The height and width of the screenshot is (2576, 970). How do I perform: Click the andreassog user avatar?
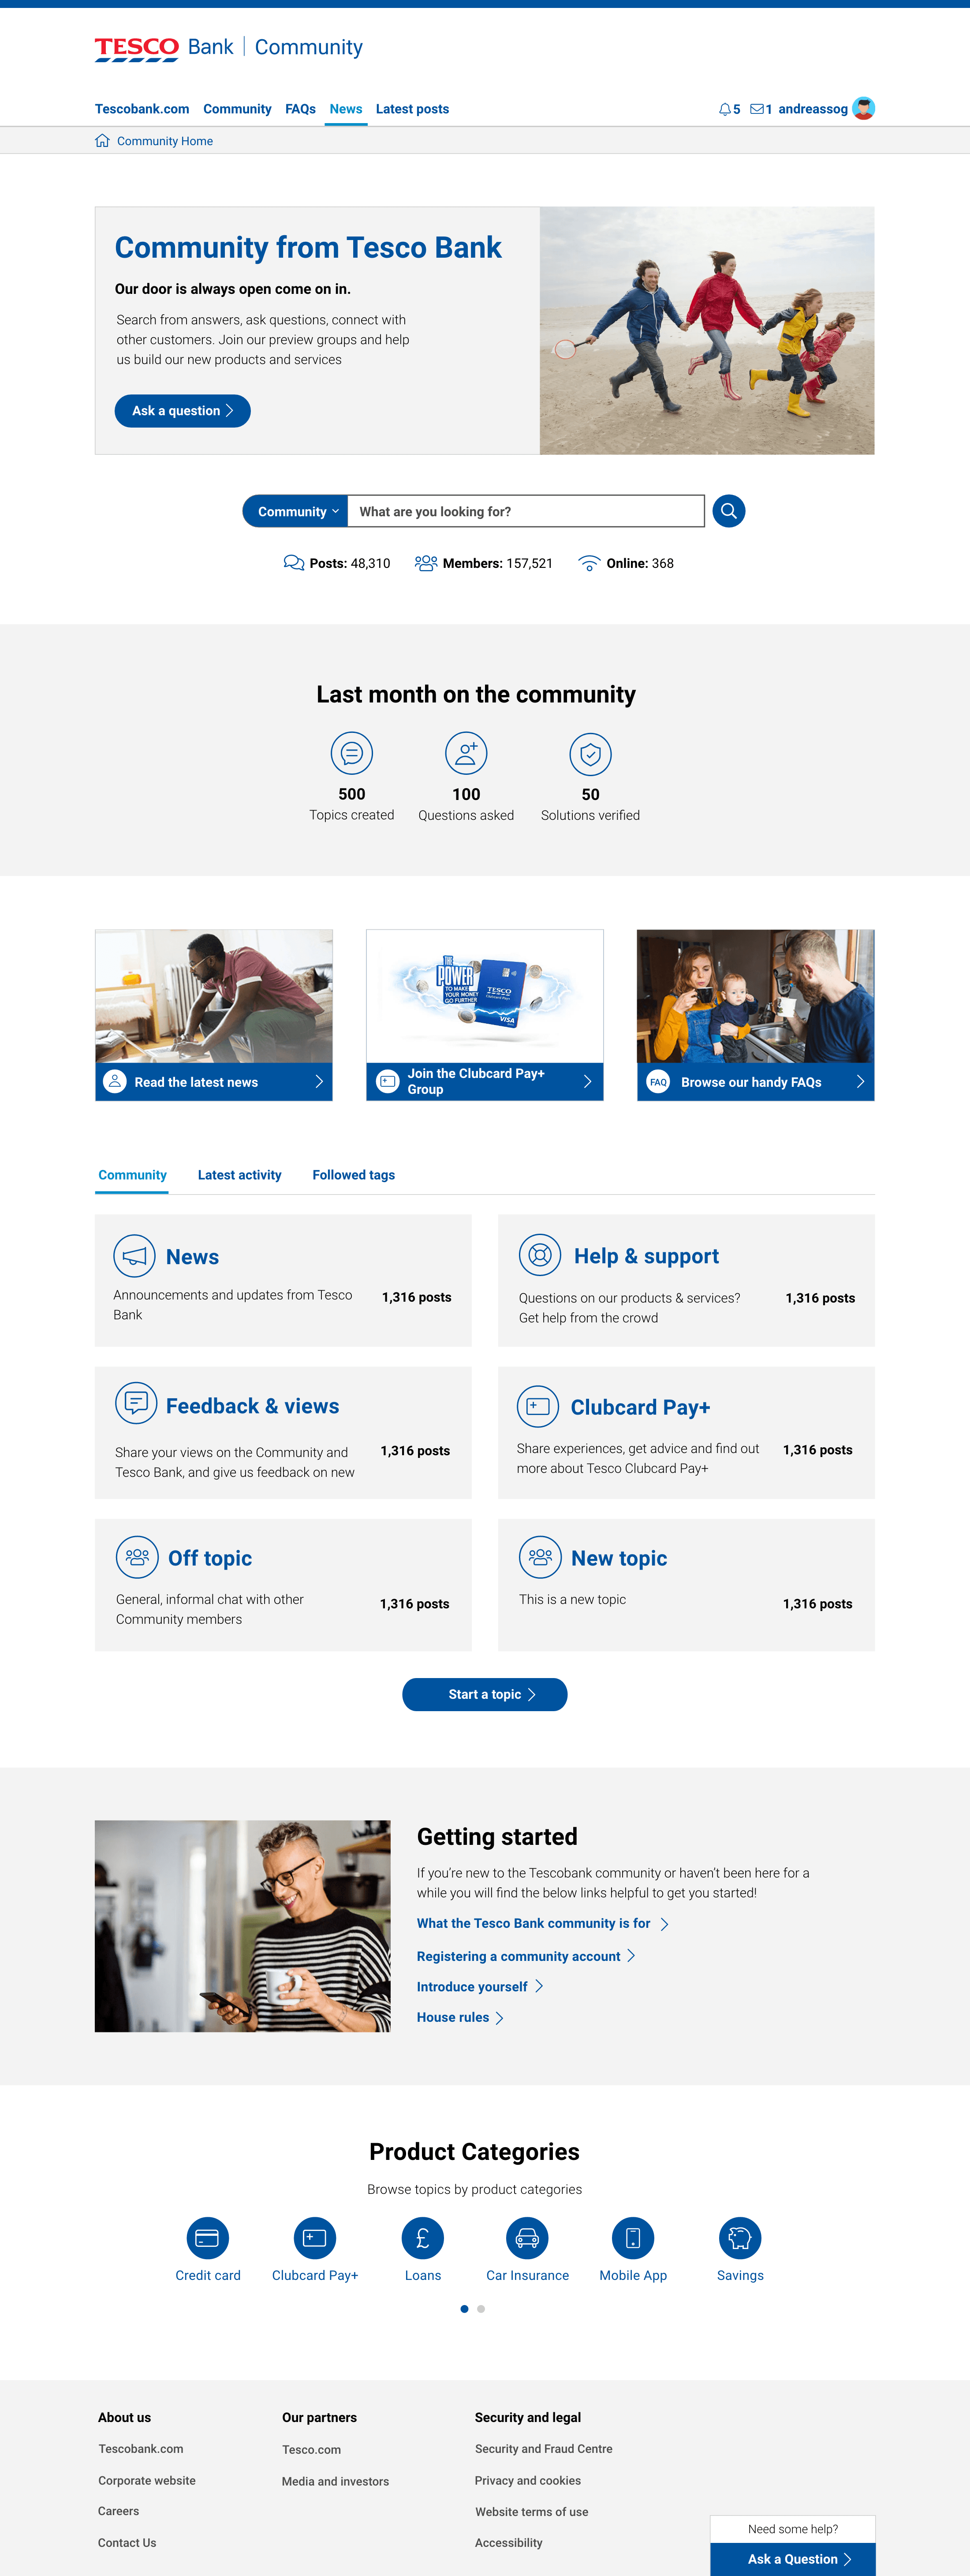(864, 108)
